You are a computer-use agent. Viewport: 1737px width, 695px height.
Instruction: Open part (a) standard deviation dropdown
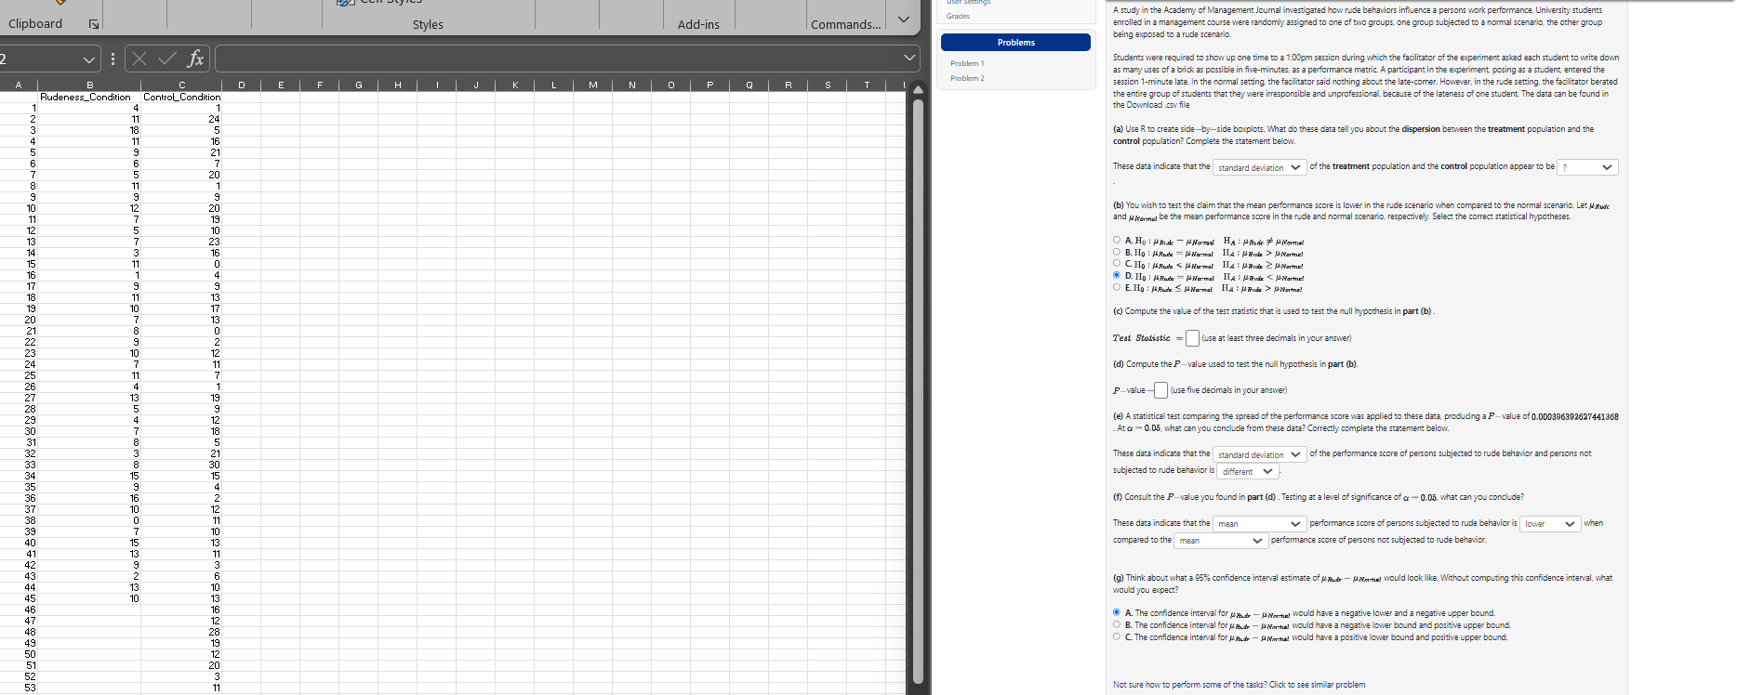click(1260, 167)
